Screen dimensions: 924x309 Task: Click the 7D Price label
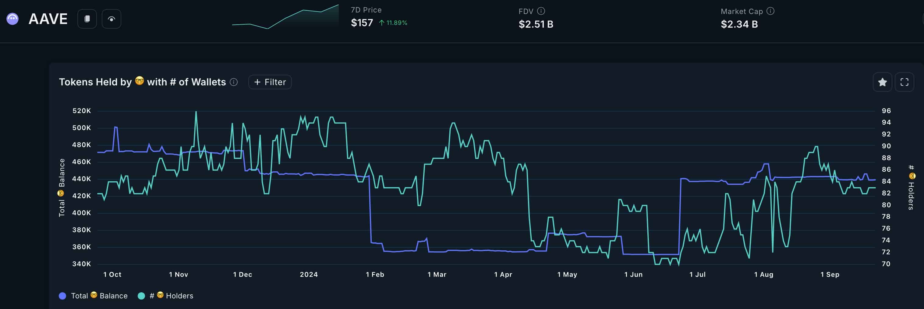coord(366,10)
